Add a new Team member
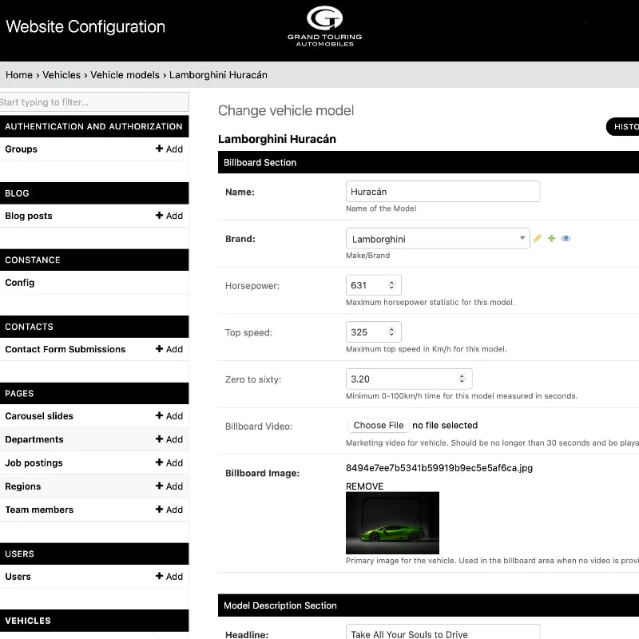 (x=169, y=510)
